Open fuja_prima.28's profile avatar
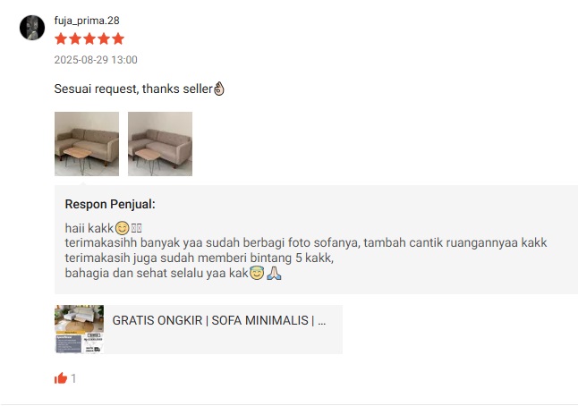Screen dimensions: 578x406 32,28
